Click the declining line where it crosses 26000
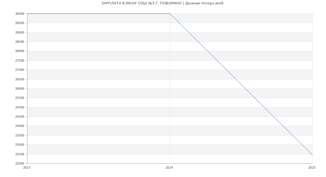 click(x=245, y=88)
